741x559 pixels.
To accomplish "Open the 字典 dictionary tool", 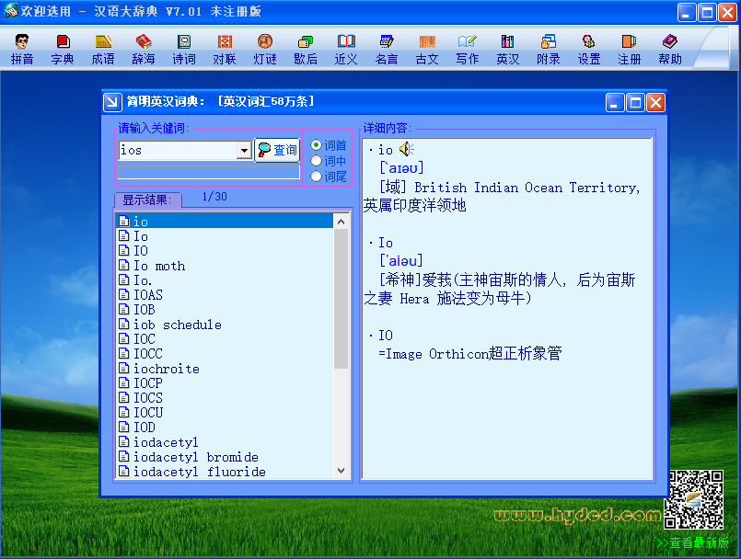I will (63, 49).
